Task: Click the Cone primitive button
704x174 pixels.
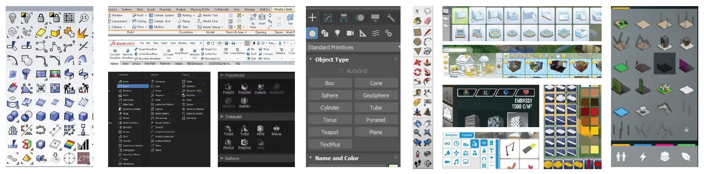Action: 376,83
